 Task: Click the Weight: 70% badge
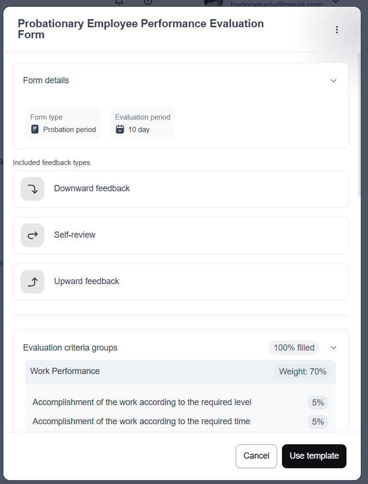tap(303, 372)
